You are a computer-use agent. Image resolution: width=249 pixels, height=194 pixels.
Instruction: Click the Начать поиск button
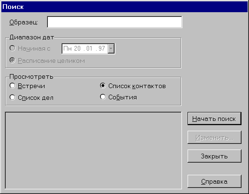point(214,119)
